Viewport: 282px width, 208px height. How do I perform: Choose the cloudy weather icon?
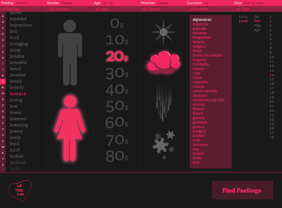(x=164, y=62)
